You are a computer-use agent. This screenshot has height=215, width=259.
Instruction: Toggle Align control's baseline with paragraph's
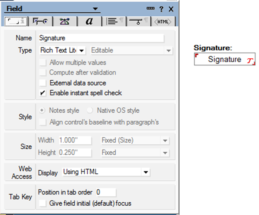pyautogui.click(x=43, y=122)
